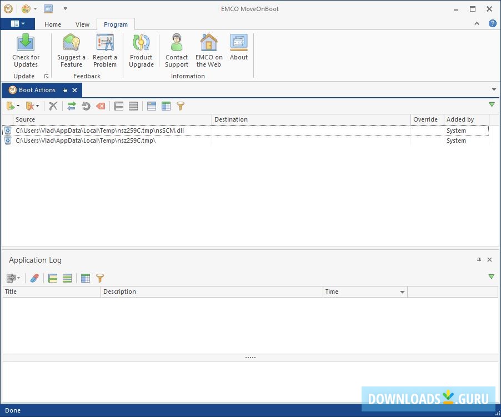Close the Application Log panel
The height and width of the screenshot is (417, 501).
coord(489,260)
